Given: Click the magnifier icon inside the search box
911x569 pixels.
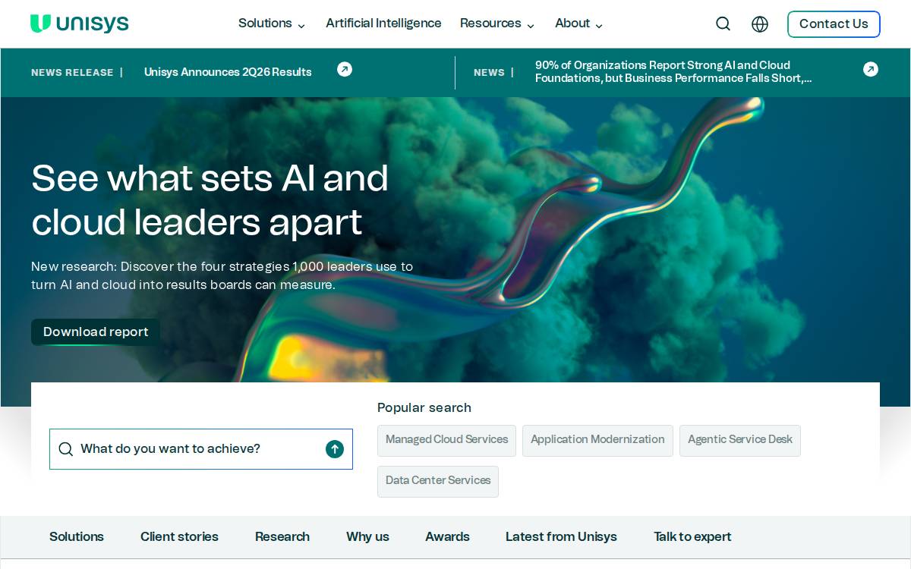Looking at the screenshot, I should (x=66, y=449).
